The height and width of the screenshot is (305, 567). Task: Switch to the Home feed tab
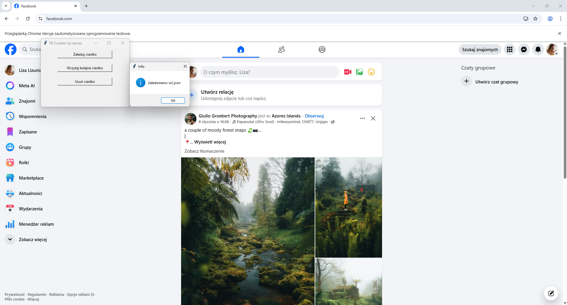coord(241,49)
